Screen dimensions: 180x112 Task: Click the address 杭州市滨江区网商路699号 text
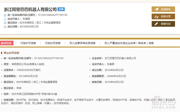click(x=26, y=94)
